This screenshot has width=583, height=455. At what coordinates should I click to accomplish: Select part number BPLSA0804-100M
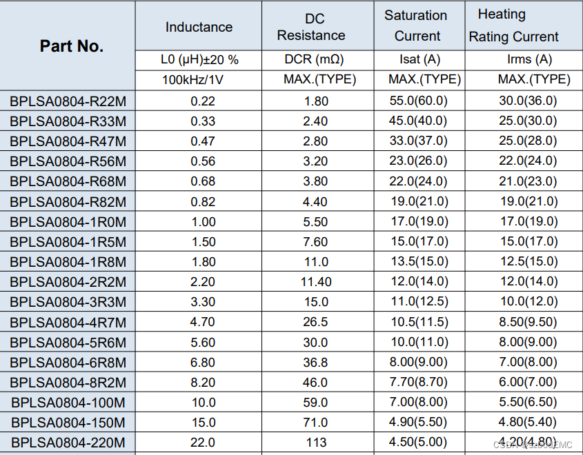pos(68,403)
